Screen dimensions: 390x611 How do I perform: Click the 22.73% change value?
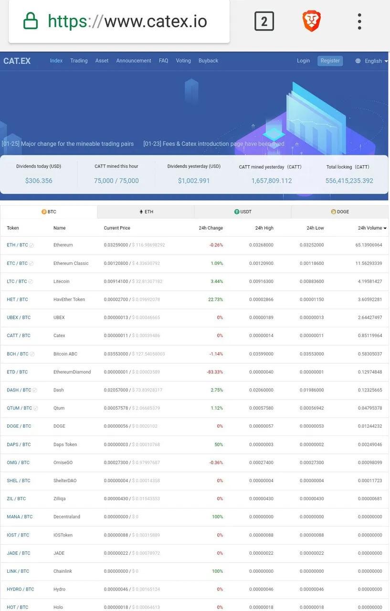pos(215,299)
